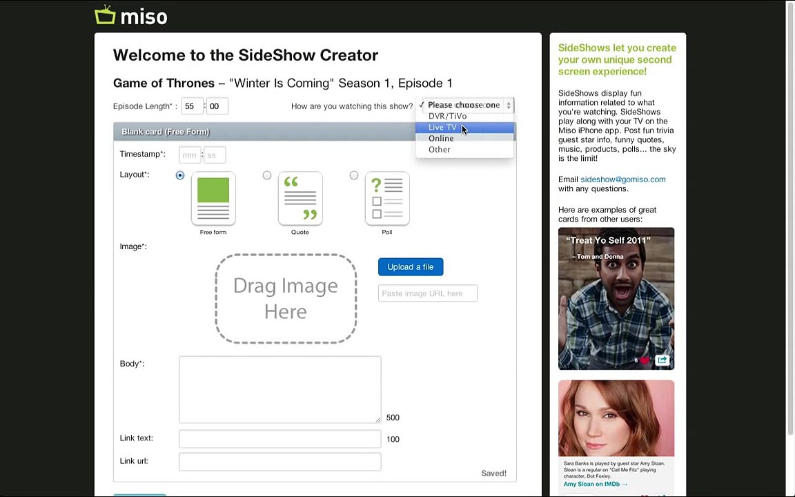The width and height of the screenshot is (795, 497).
Task: Click the episode length seconds field
Action: point(217,106)
